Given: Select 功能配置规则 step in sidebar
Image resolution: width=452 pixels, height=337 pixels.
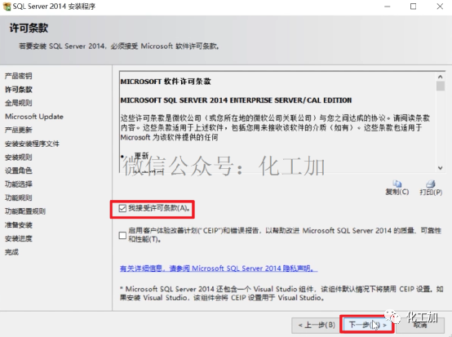Looking at the screenshot, I should click(x=25, y=211).
